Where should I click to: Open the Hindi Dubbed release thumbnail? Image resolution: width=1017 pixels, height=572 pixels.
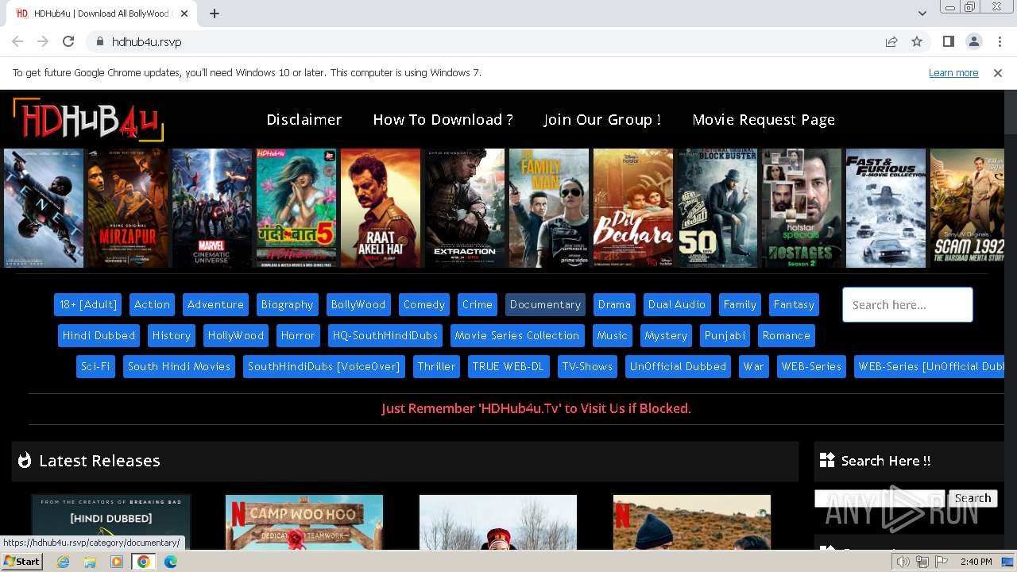(x=111, y=522)
